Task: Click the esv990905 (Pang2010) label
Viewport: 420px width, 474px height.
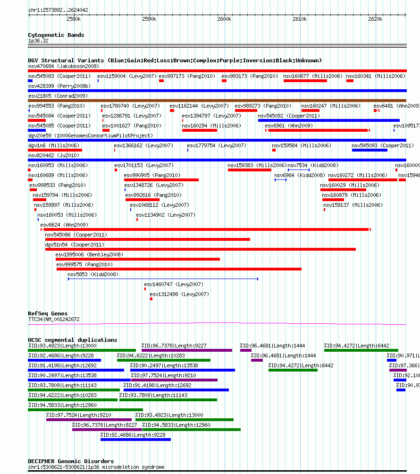Action: 152,175
